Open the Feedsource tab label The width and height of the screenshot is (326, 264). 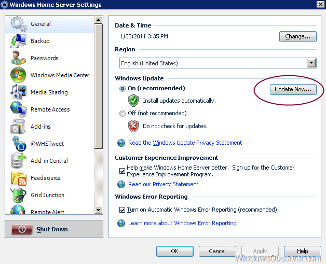[45, 178]
